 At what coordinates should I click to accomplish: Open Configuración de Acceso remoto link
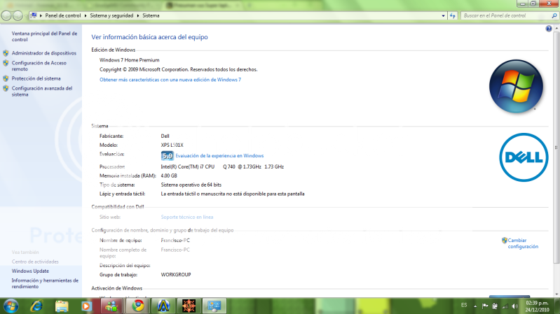click(x=39, y=66)
